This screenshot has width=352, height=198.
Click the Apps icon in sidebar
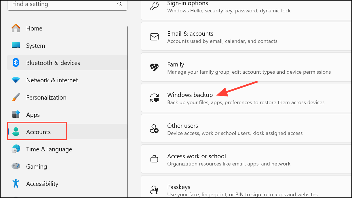click(16, 115)
